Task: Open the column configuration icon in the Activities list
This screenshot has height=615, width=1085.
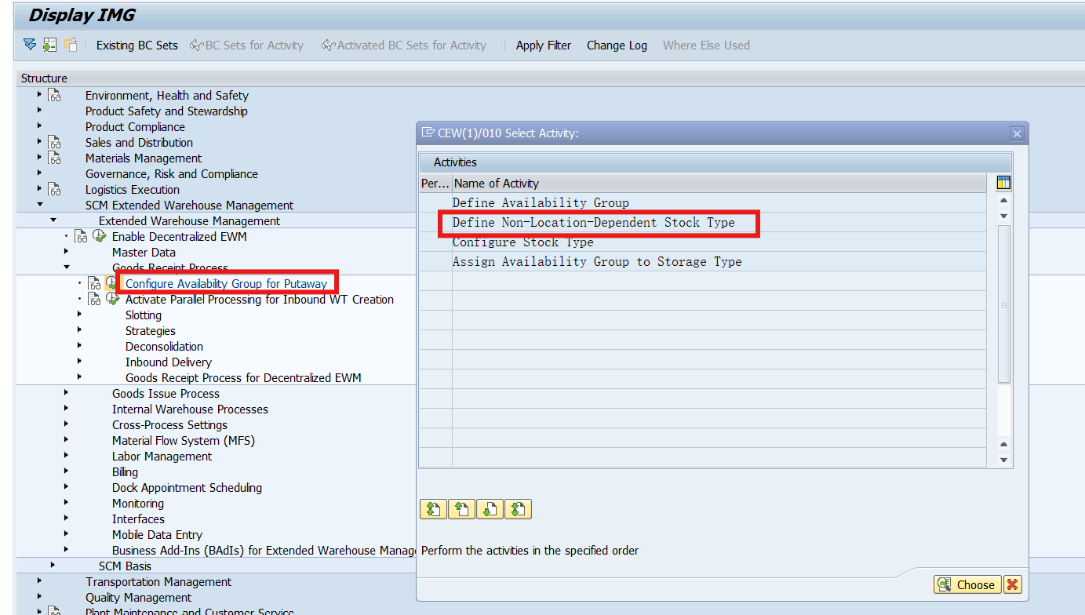Action: coord(1002,182)
